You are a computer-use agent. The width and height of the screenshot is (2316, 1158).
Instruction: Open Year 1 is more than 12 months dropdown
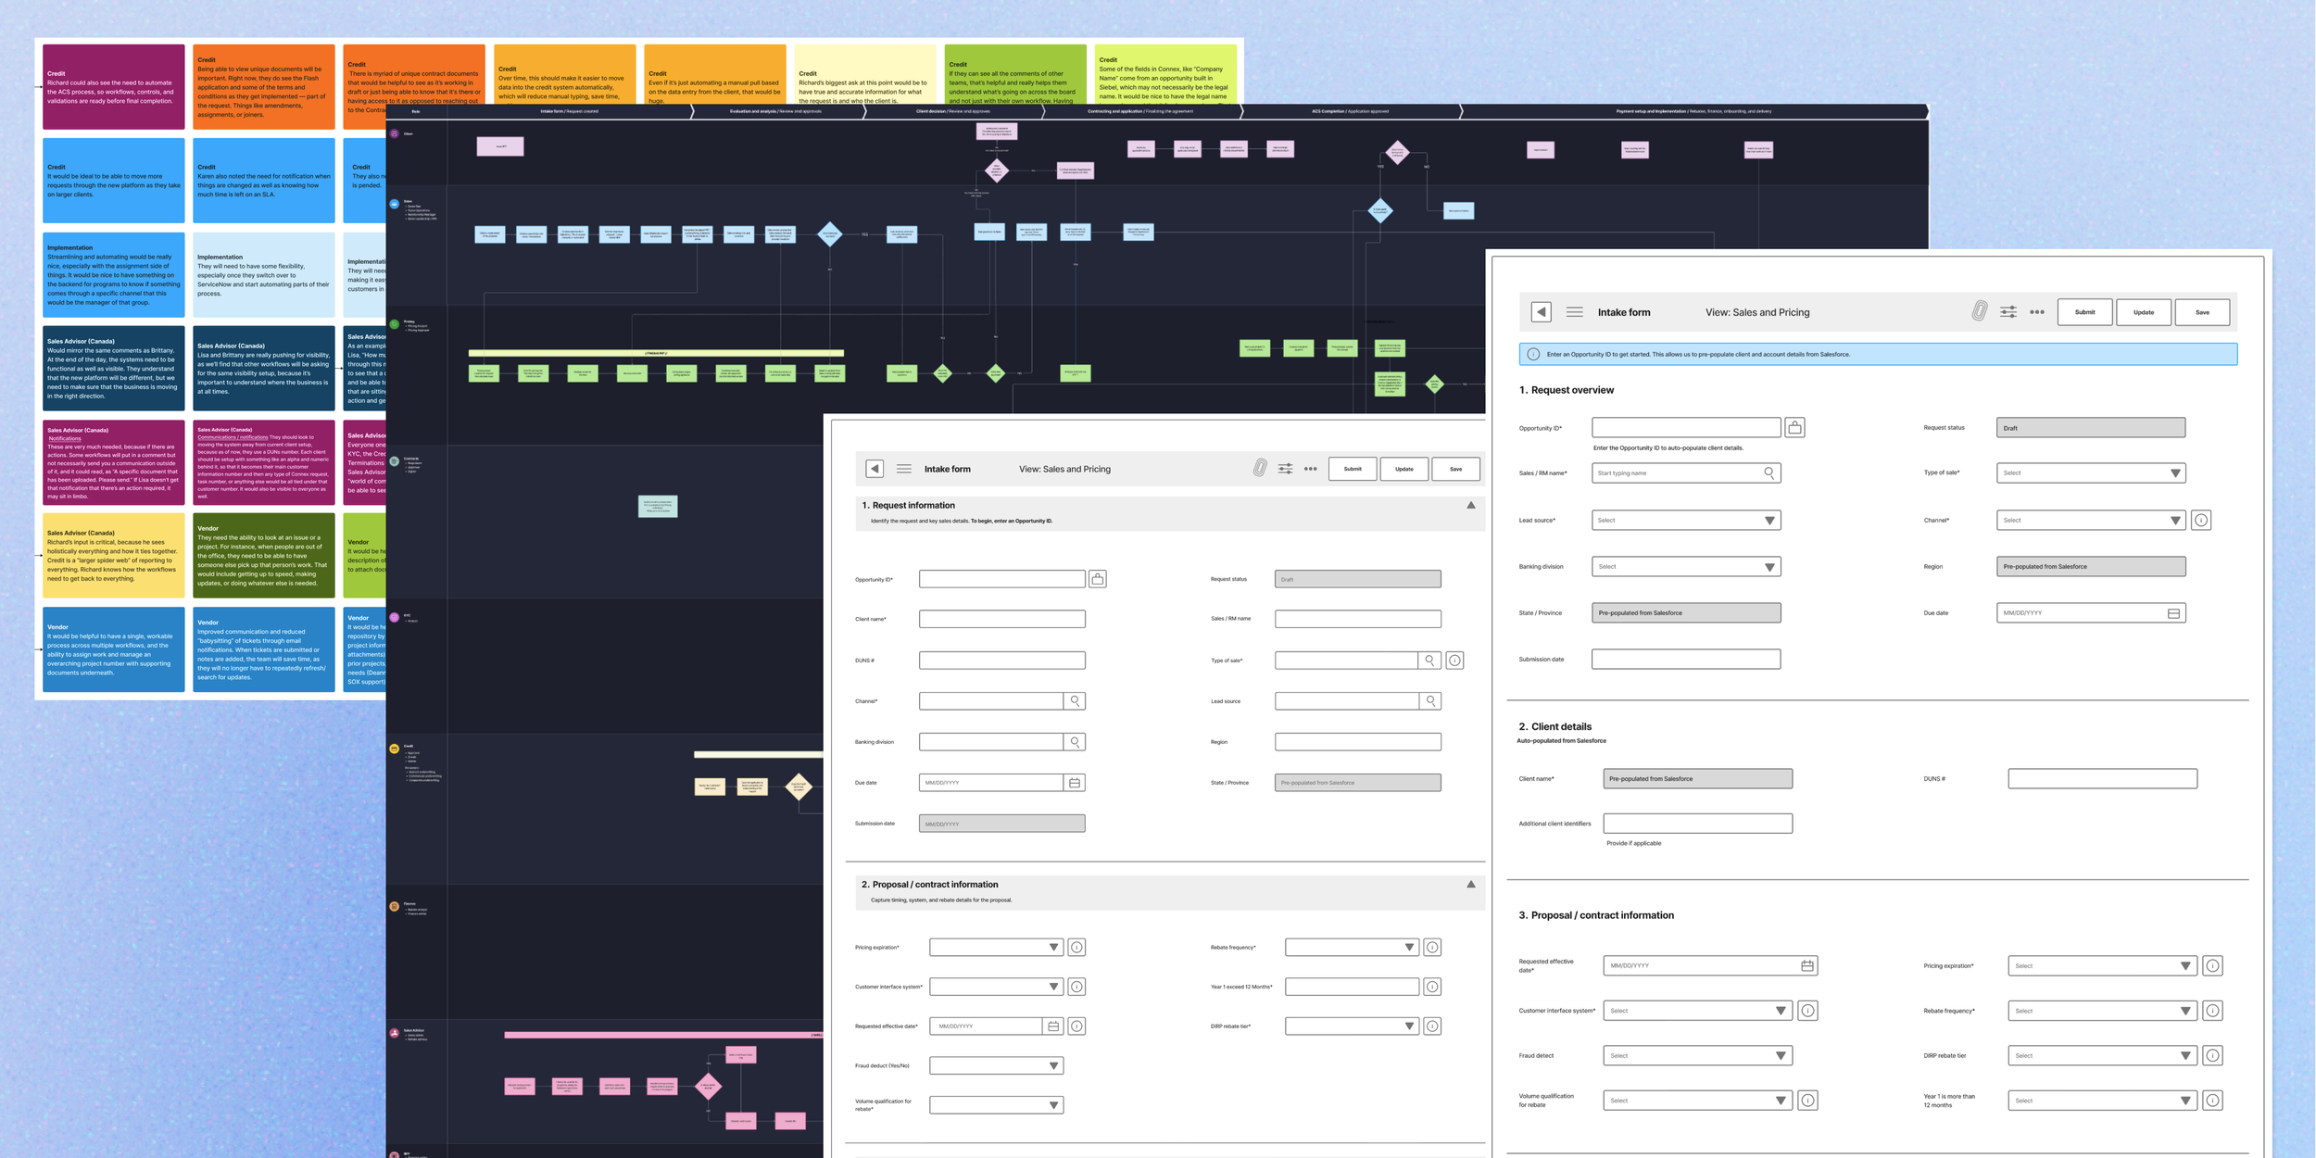coord(2102,1101)
